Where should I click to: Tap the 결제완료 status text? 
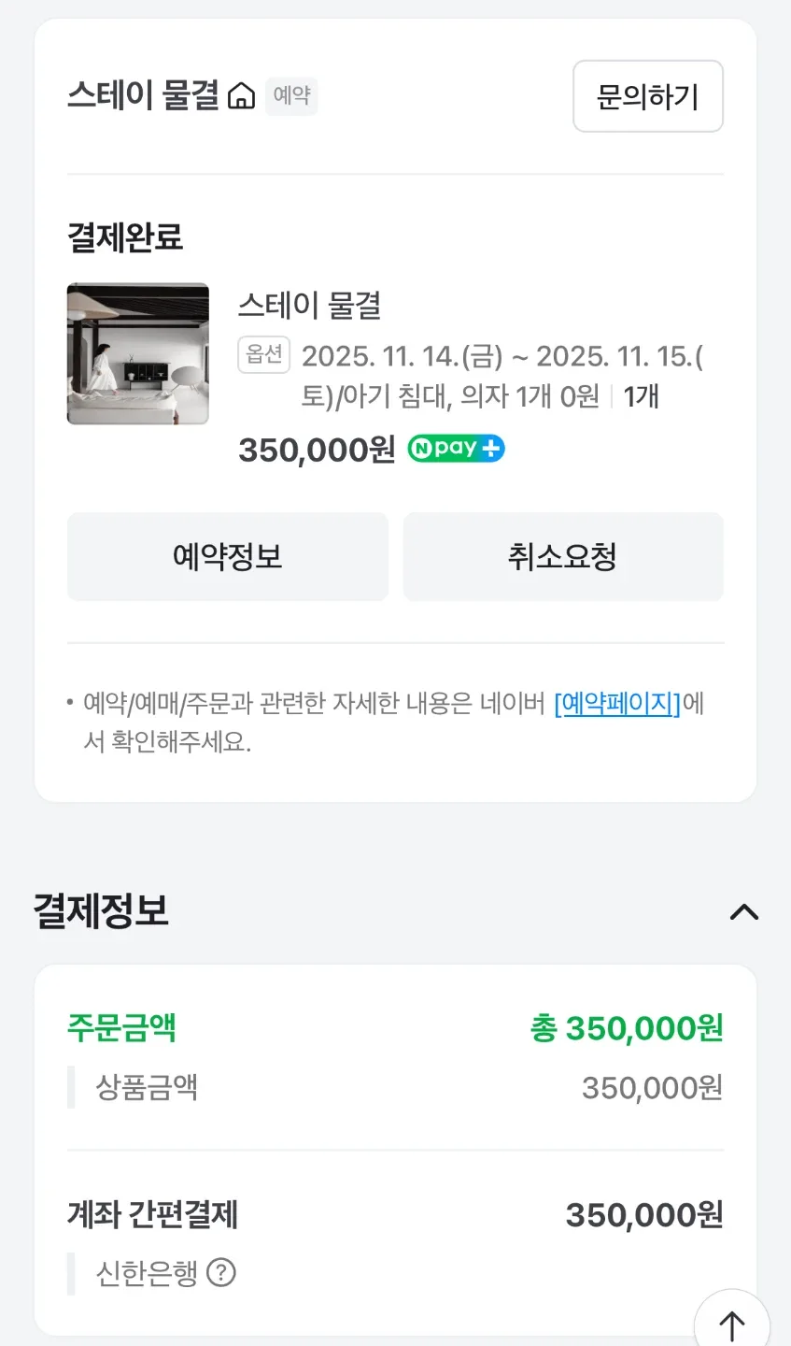pos(125,237)
